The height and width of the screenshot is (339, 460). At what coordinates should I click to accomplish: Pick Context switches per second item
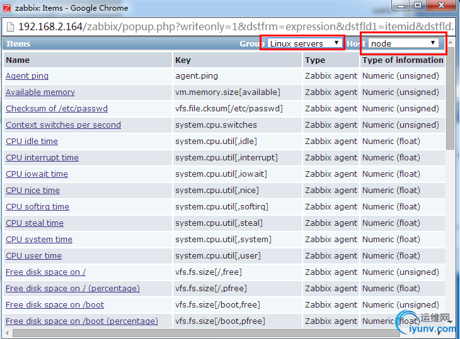(x=64, y=125)
